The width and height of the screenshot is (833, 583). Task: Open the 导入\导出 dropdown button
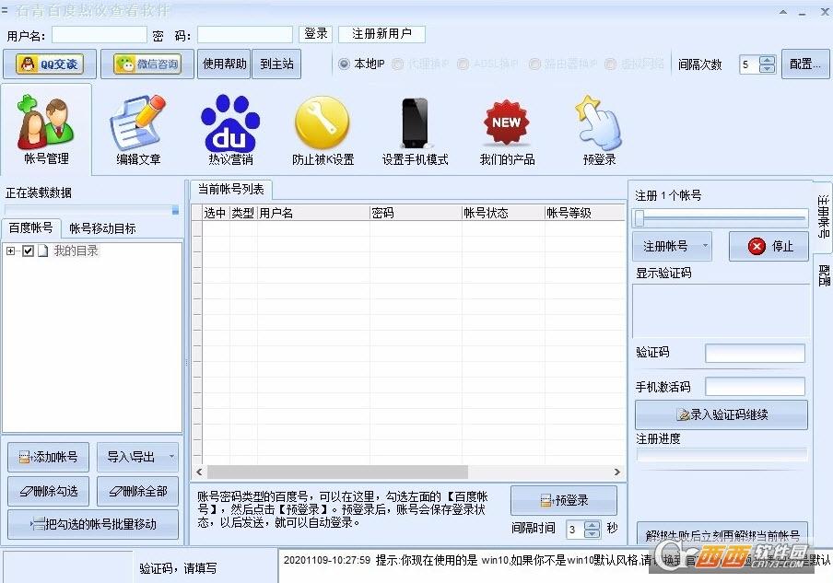click(137, 457)
